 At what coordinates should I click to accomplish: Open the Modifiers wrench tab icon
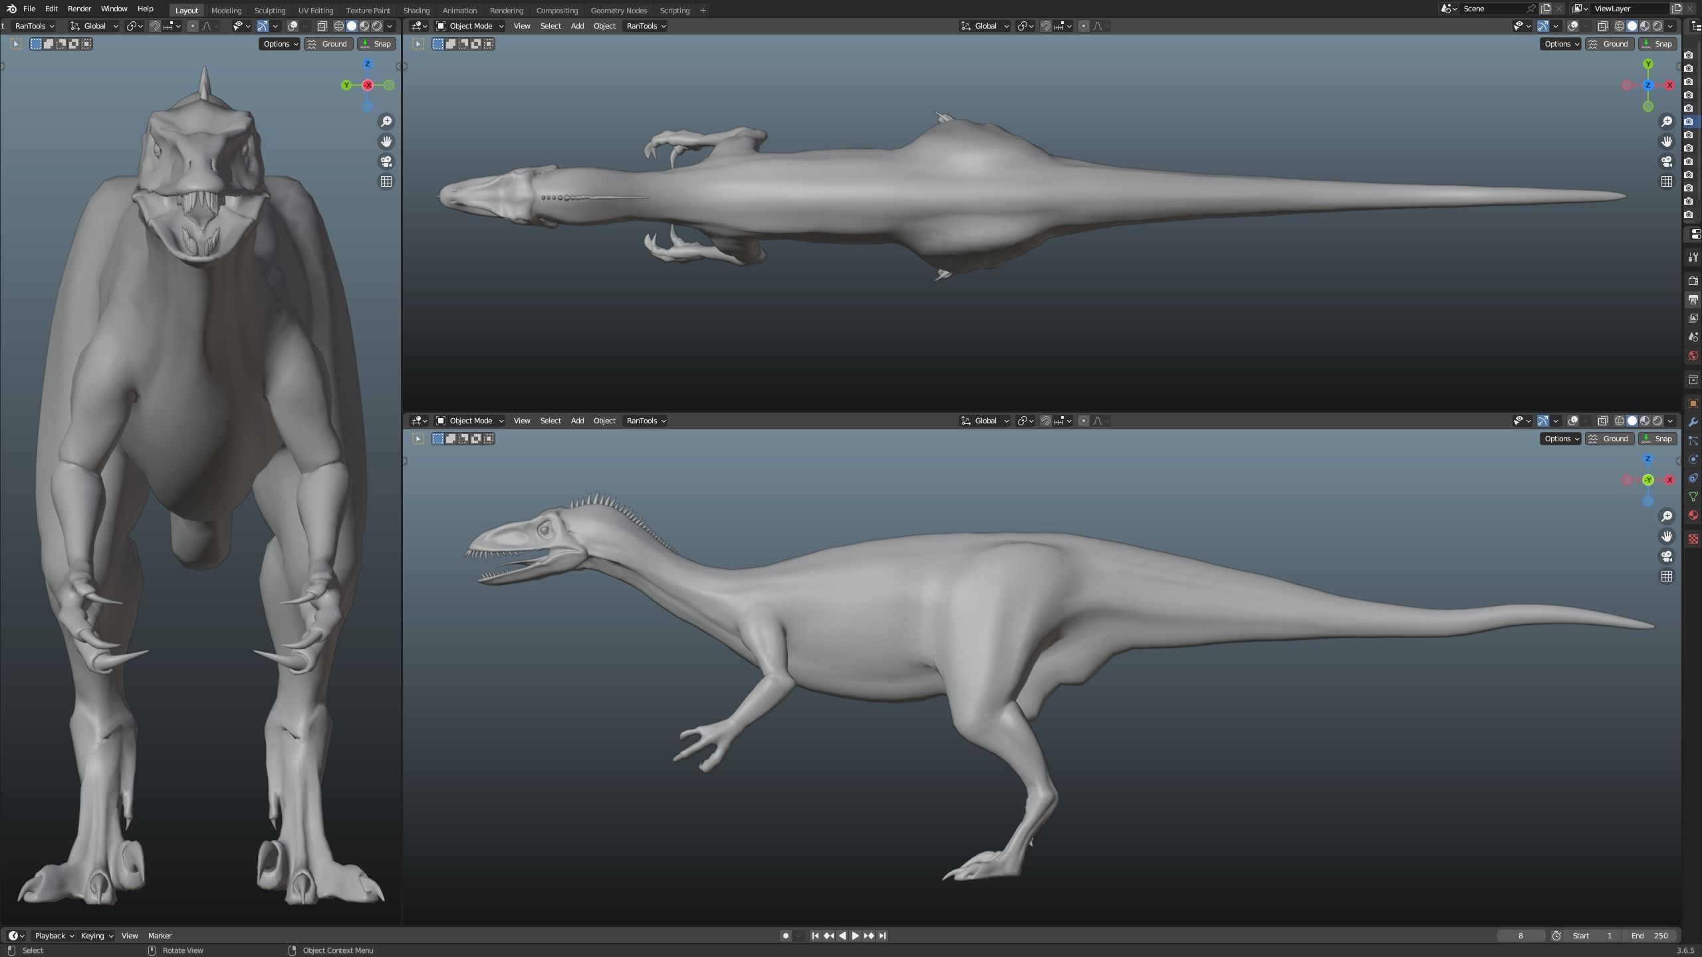tap(1693, 422)
